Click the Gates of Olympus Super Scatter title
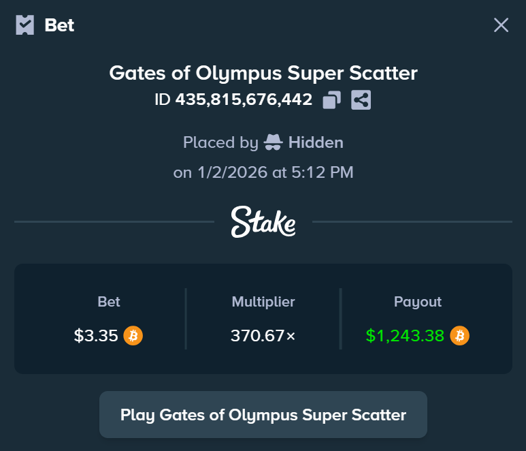This screenshot has height=451, width=526. [263, 73]
